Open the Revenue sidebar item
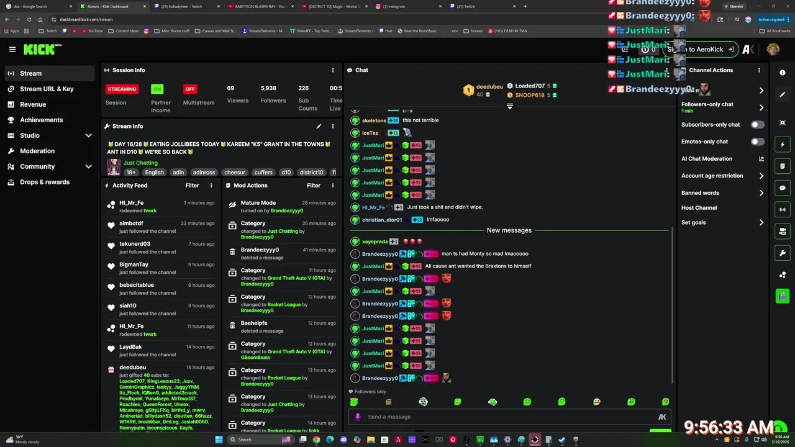795x447 pixels. (50, 104)
